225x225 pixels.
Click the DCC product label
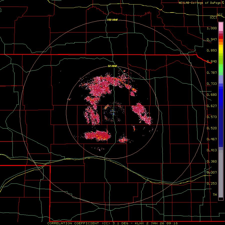pyautogui.click(x=219, y=15)
